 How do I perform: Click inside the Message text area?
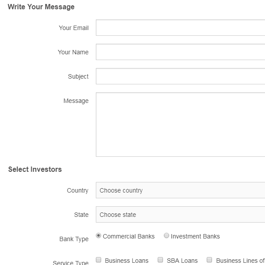point(180,124)
